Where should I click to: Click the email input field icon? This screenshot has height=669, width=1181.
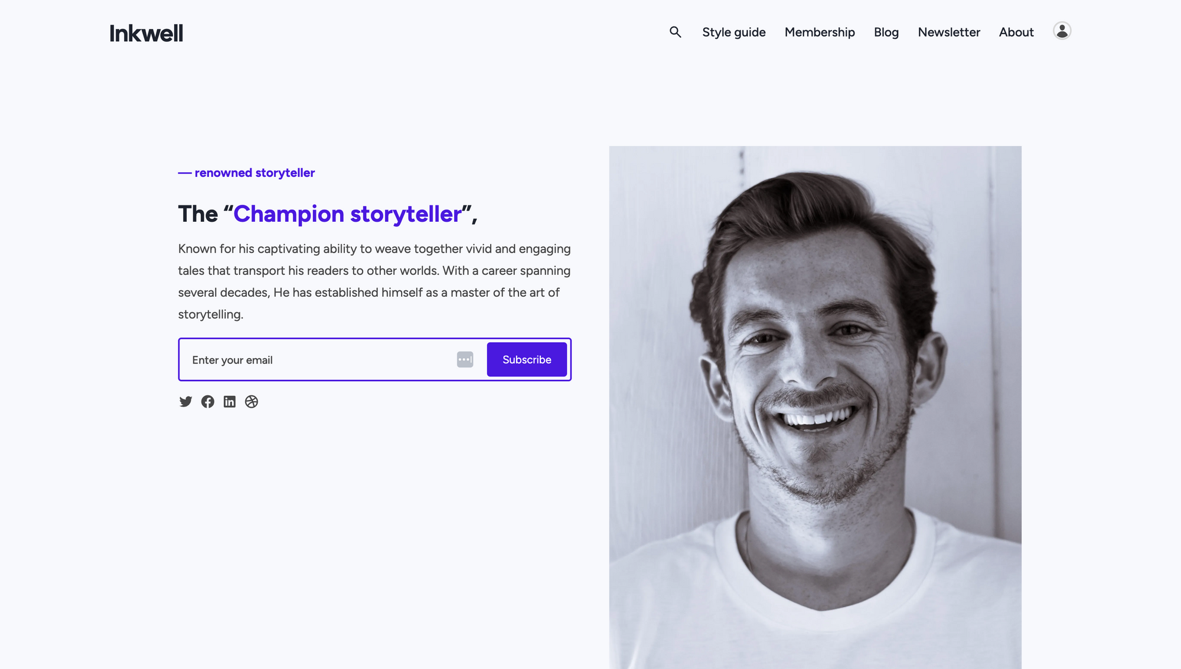[465, 359]
